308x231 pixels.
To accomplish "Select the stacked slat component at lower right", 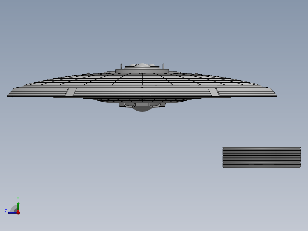I will tap(261, 157).
